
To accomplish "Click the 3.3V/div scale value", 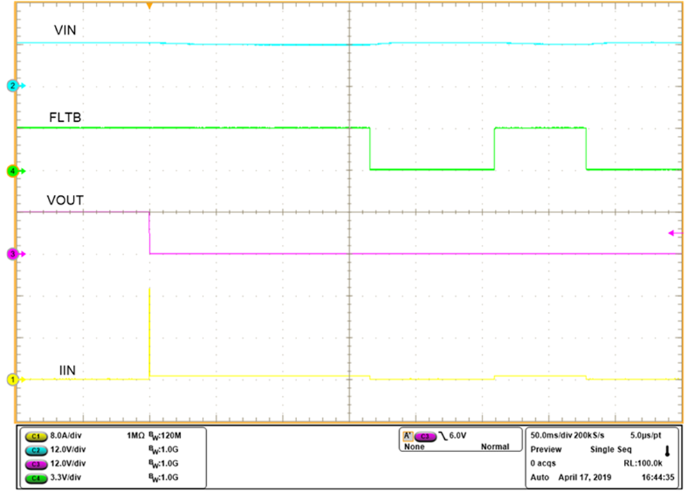I will pos(65,477).
